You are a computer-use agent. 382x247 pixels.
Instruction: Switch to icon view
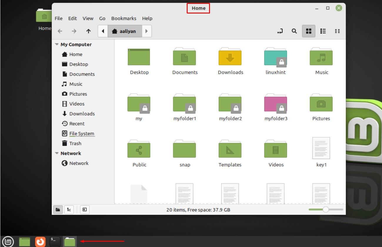tap(308, 31)
